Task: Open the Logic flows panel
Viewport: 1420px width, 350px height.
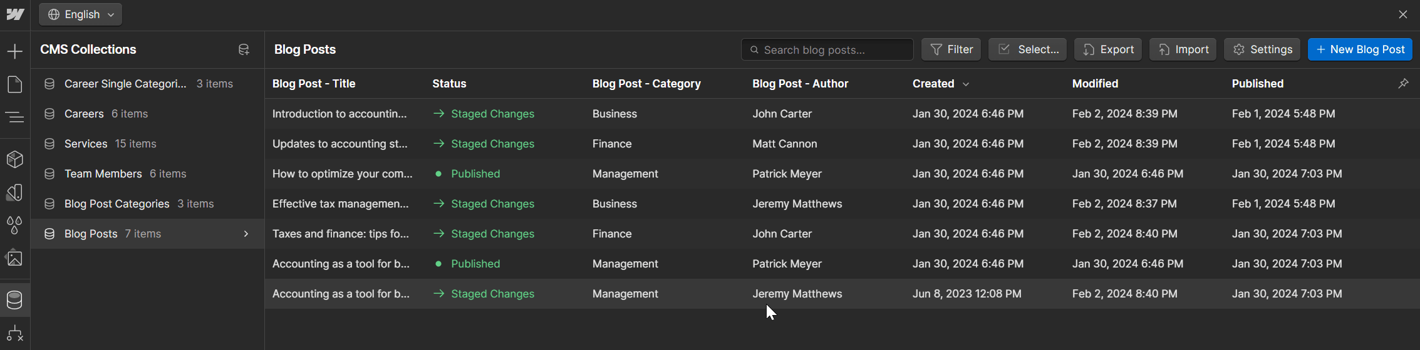Action: pos(15,334)
